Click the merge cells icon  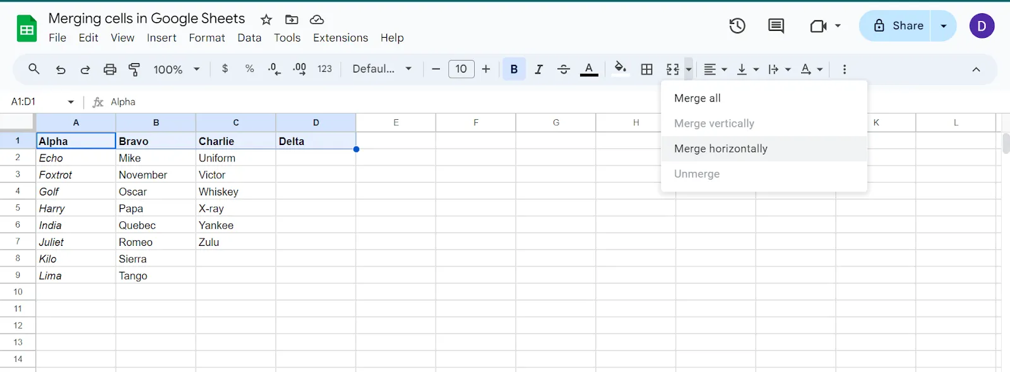pos(673,69)
